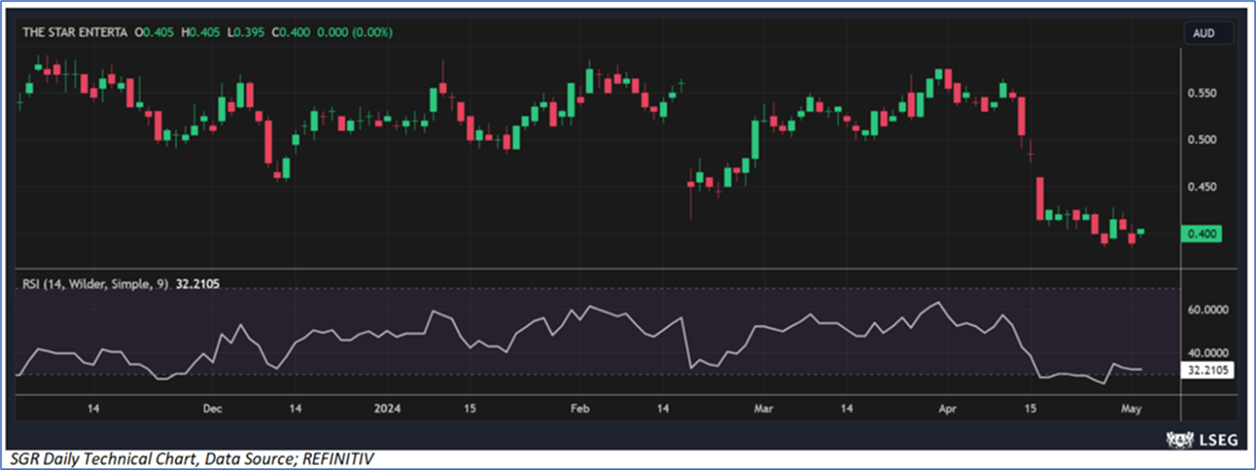
Task: Click the Dec date label
Action: pyautogui.click(x=212, y=408)
